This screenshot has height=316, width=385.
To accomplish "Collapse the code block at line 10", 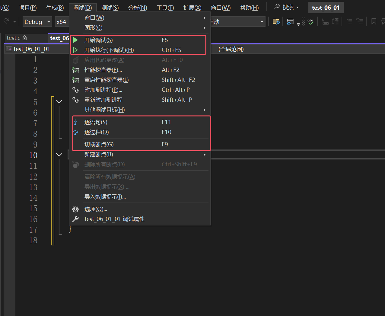I will click(59, 155).
